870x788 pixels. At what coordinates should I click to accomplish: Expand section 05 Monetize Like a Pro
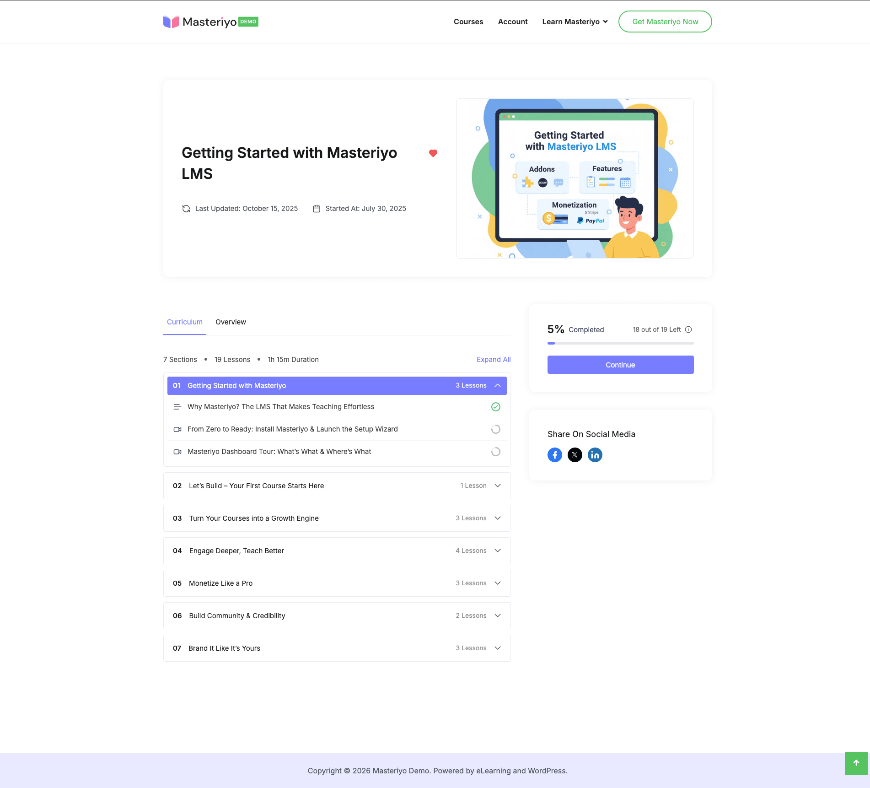pos(337,583)
